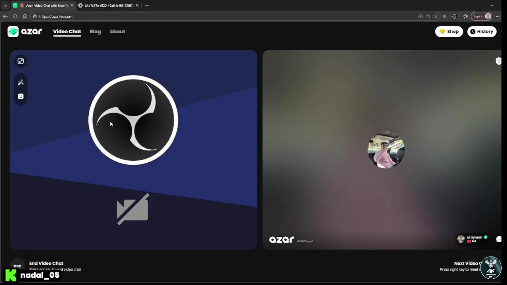Open the magic wand effects tool

click(21, 82)
